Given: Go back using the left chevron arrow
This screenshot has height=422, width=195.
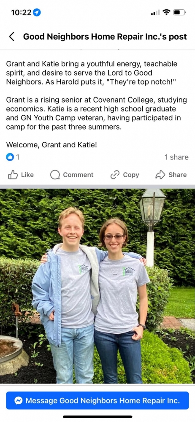Looking at the screenshot, I should (11, 37).
